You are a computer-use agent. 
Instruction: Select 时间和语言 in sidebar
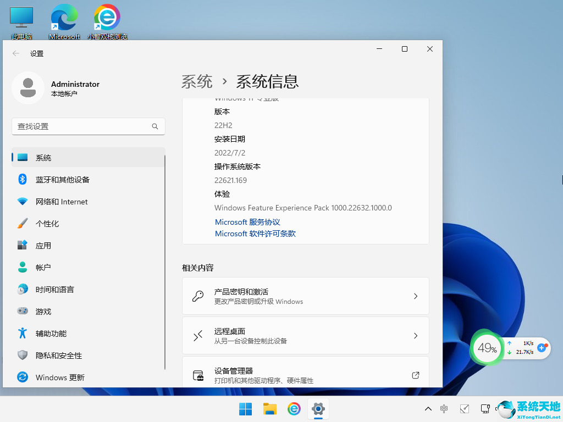[54, 290]
